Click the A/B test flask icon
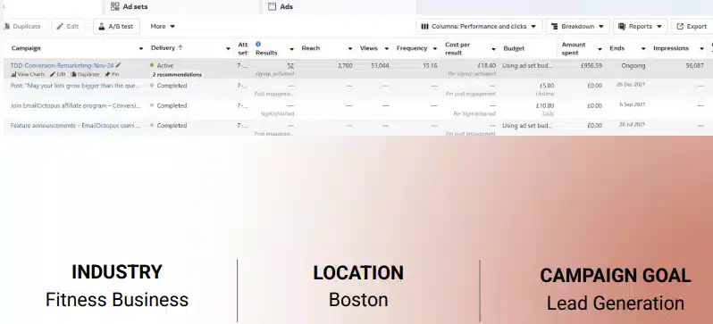The height and width of the screenshot is (324, 713). pos(102,27)
